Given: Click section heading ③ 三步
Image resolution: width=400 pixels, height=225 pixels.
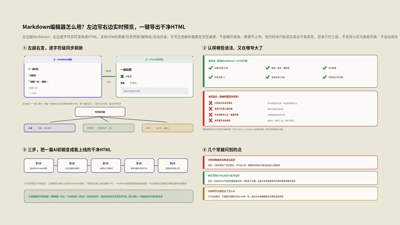Looking at the screenshot, I should coord(67,150).
